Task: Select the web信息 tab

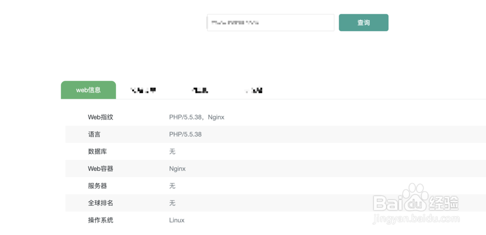Action: [x=88, y=90]
